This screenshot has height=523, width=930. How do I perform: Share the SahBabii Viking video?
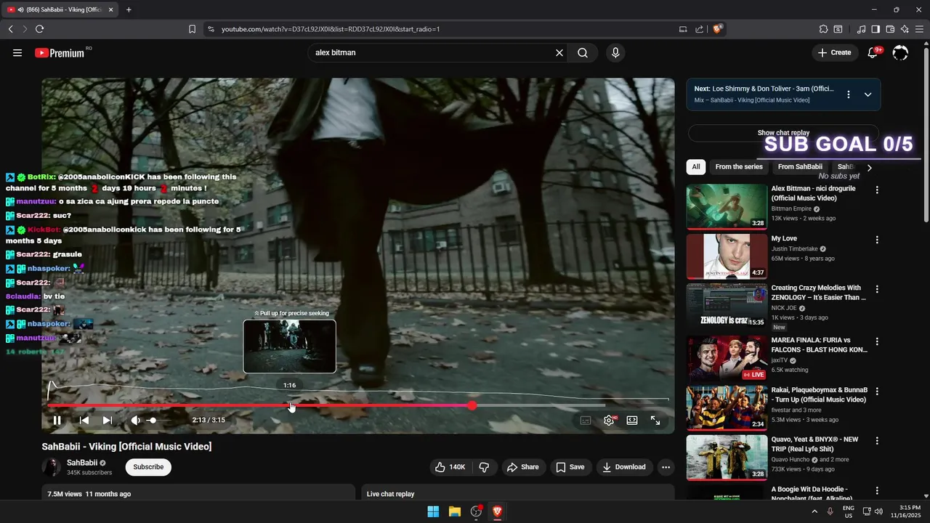522,467
